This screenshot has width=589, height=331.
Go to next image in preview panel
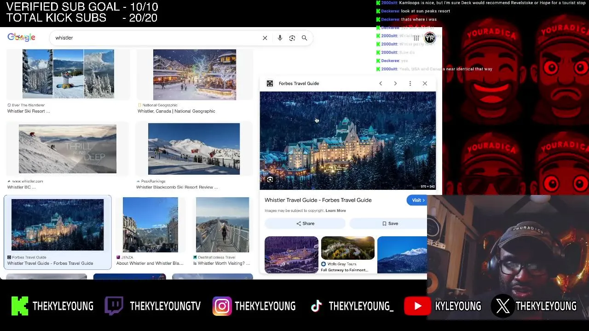tap(395, 83)
